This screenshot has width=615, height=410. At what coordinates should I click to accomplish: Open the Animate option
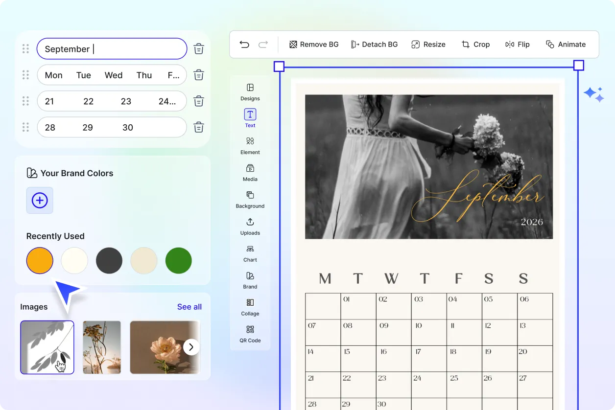coord(566,45)
